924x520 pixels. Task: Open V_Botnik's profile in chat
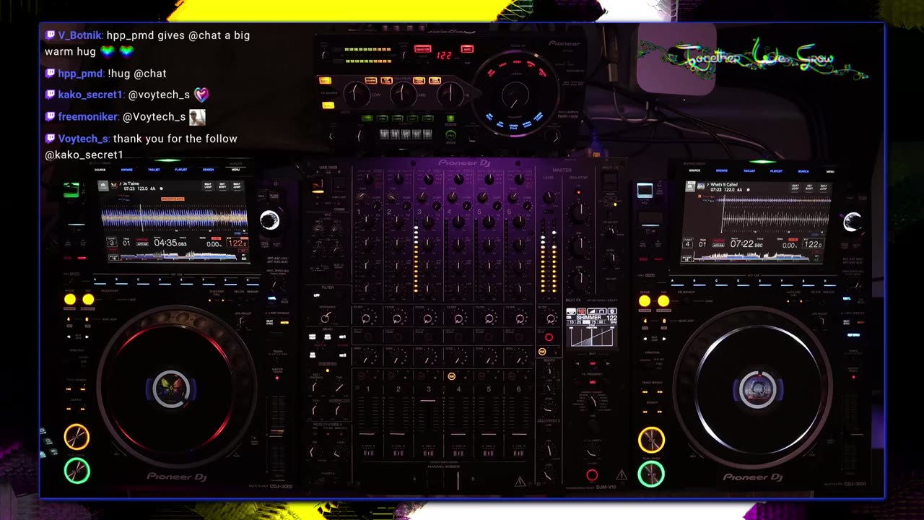coord(82,35)
